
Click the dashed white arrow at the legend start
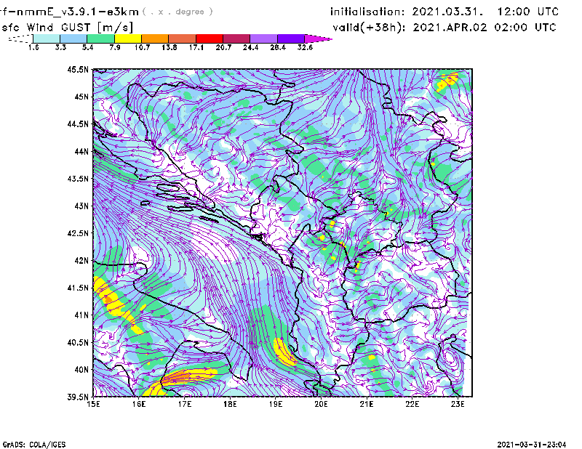[x=20, y=39]
